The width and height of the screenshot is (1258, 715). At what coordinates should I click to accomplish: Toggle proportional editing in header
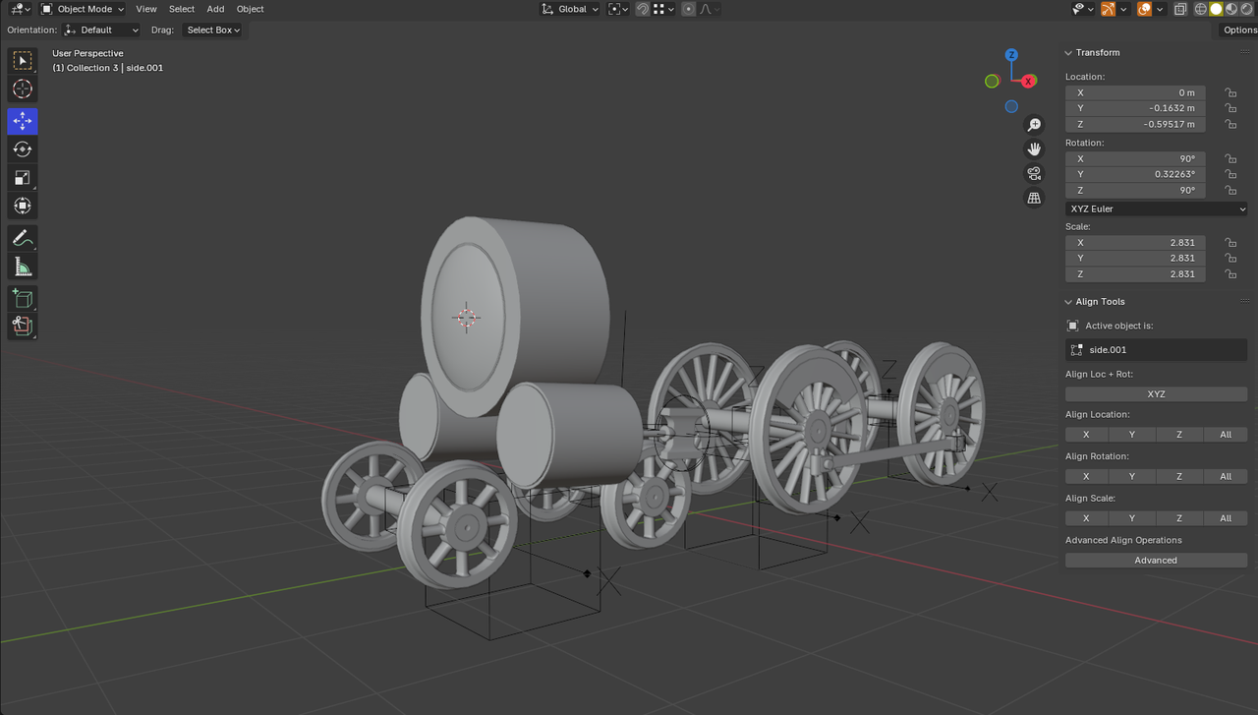coord(688,9)
